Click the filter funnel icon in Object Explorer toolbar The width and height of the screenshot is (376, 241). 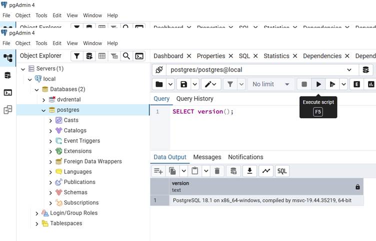point(76,56)
